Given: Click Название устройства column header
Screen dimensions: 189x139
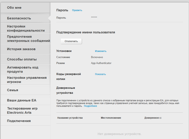Looking at the screenshot, I should pos(70,118).
